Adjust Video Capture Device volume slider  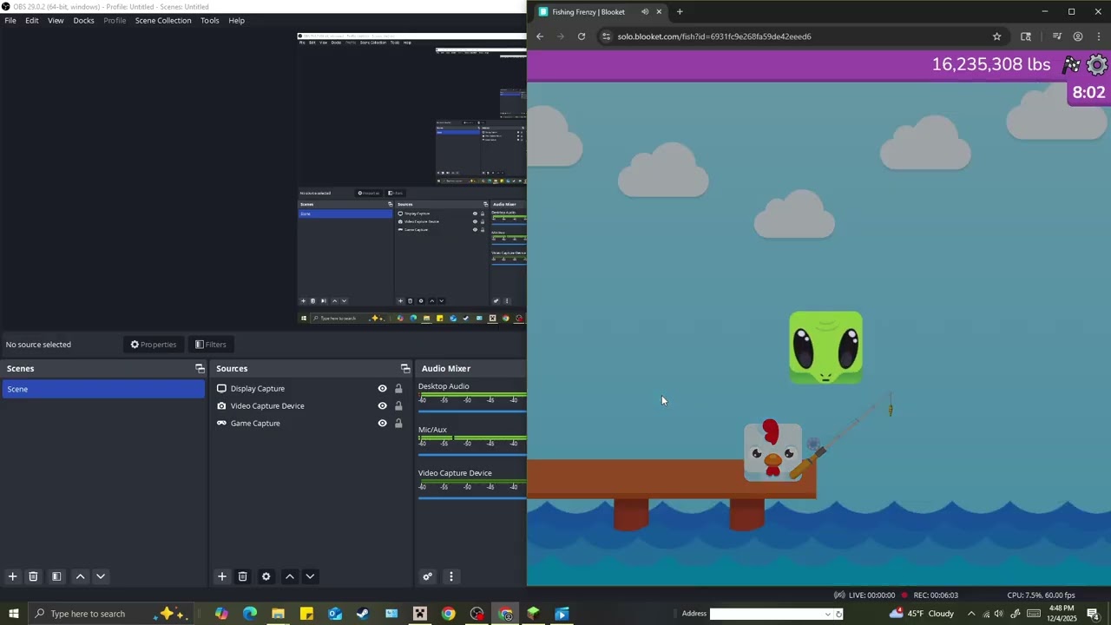point(472,497)
